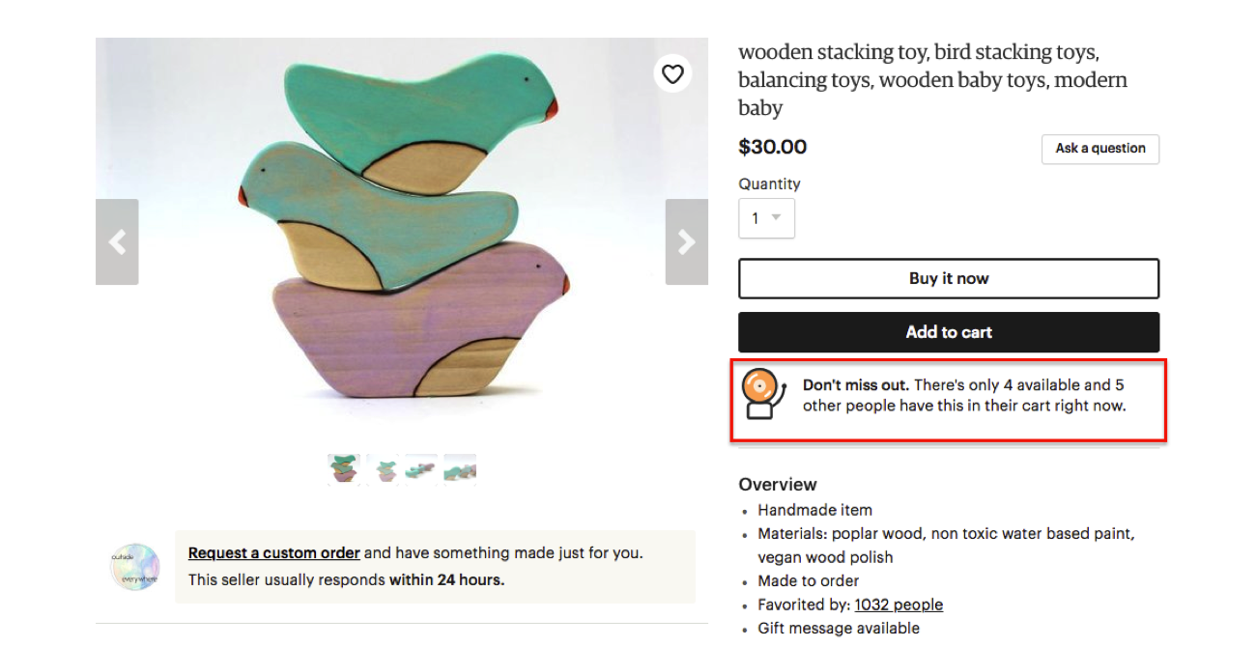Click the $30.00 price label

(x=773, y=147)
